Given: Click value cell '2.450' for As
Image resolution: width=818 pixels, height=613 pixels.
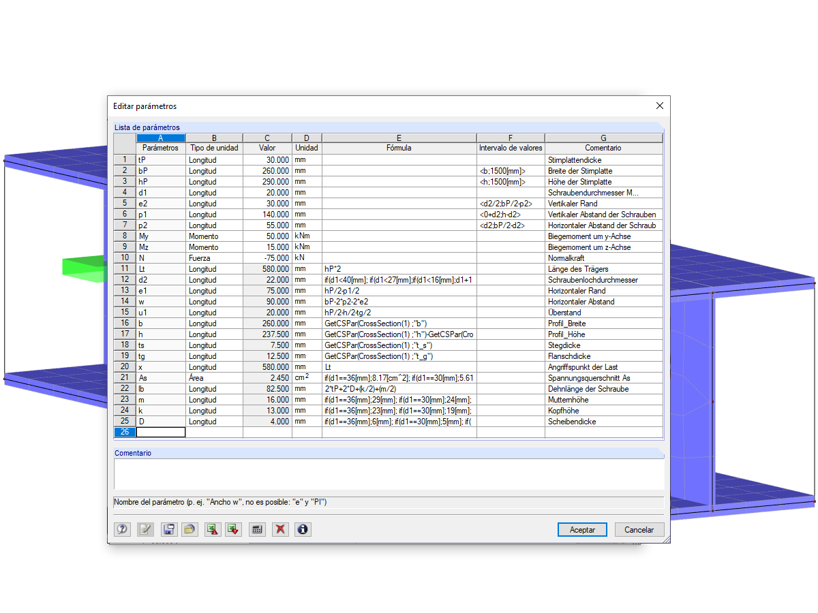Looking at the screenshot, I should [x=267, y=378].
